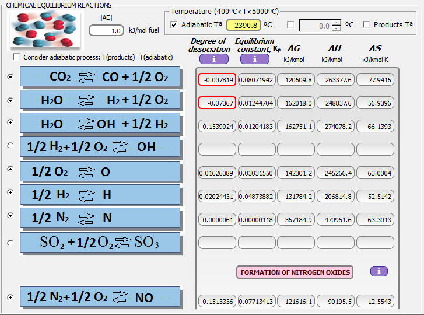424x315 pixels.
Task: Click the info icon under Equilibrium constant
Action: pyautogui.click(x=254, y=59)
